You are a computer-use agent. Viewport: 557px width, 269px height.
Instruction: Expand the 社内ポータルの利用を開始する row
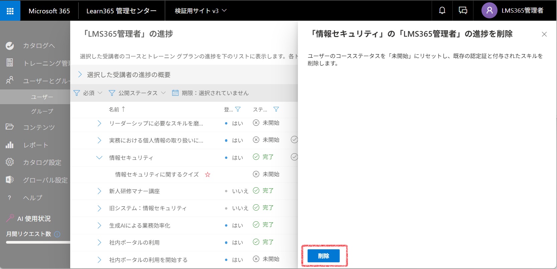click(x=99, y=260)
